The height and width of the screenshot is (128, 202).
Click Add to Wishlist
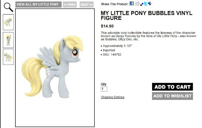point(172,96)
